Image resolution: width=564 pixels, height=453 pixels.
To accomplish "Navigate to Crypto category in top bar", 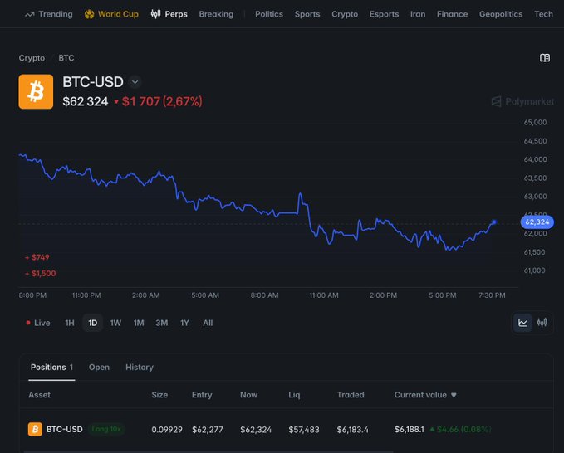I will [x=345, y=14].
